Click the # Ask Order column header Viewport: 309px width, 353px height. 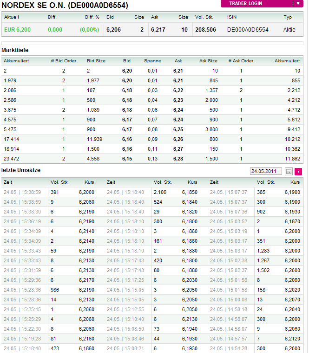coord(241,61)
